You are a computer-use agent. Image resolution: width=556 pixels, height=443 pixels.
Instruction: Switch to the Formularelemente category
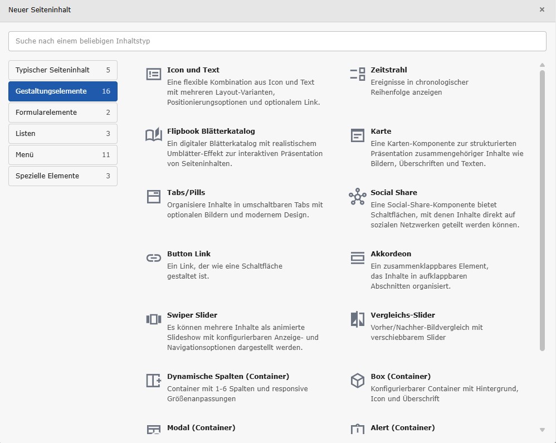click(x=63, y=113)
